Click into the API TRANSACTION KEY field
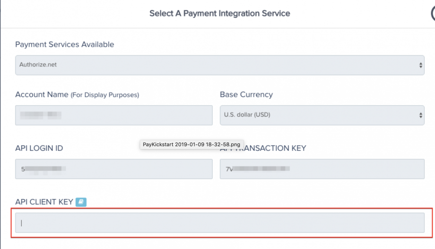 coord(322,169)
